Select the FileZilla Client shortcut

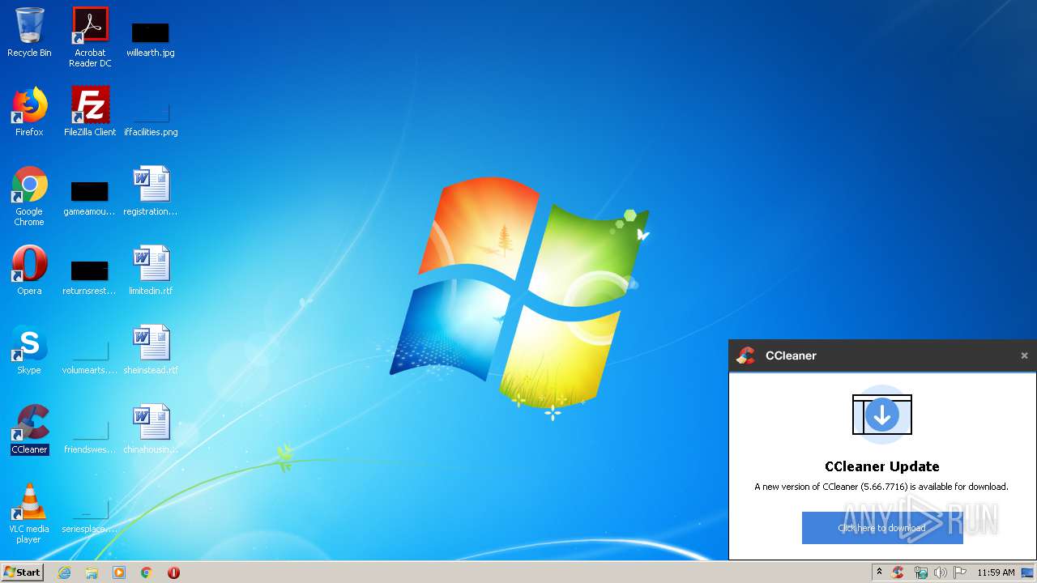90,113
